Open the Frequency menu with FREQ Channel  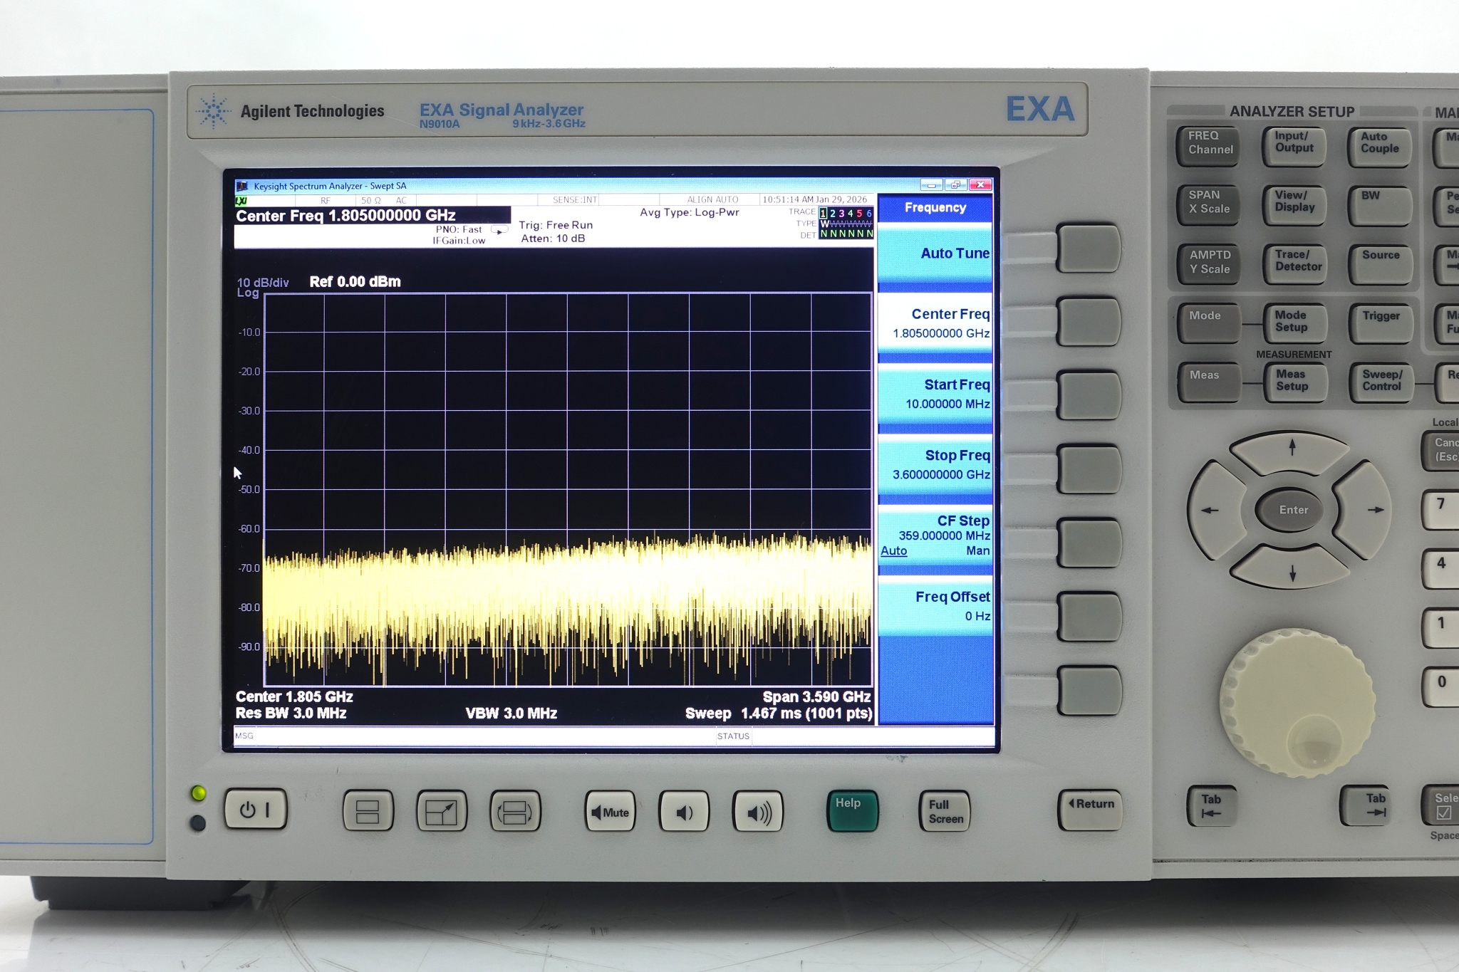(1209, 144)
